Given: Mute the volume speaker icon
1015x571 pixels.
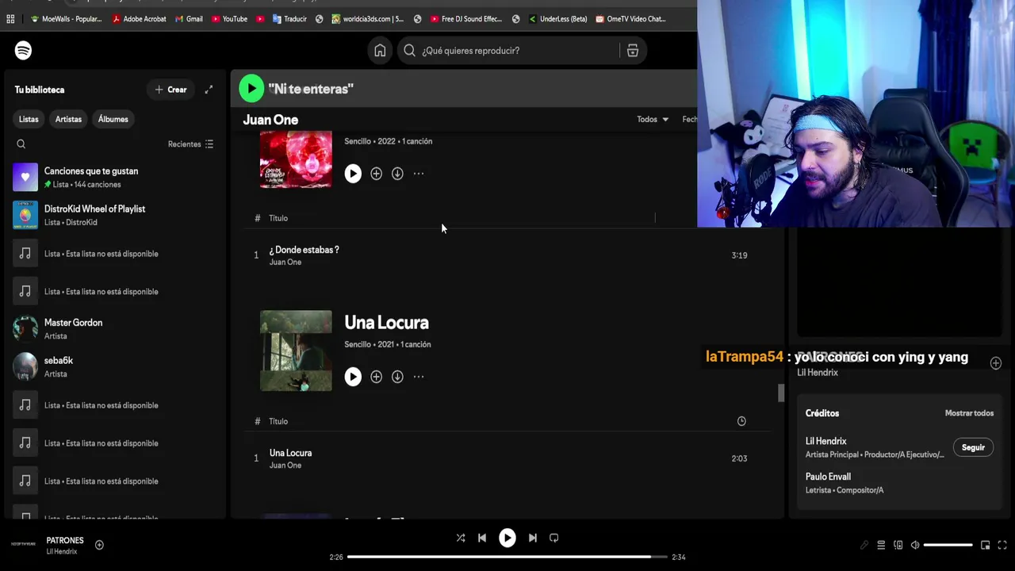Looking at the screenshot, I should click(x=915, y=545).
